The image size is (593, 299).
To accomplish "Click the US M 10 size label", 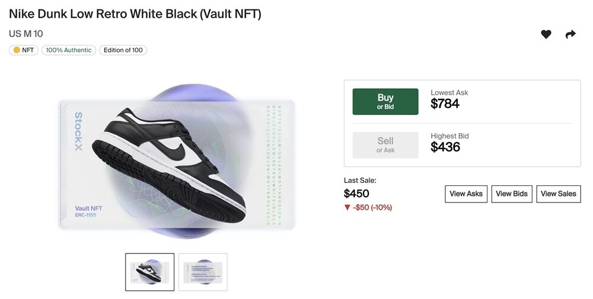I will pos(26,34).
